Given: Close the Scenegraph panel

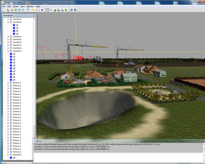Looking at the screenshot, I should tap(34, 15).
